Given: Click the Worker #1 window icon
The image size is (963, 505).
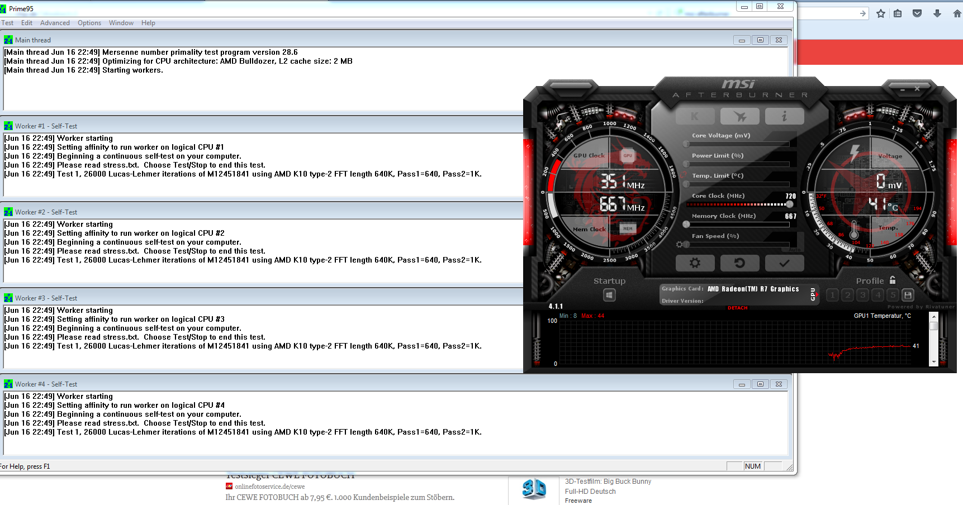Looking at the screenshot, I should coord(8,126).
